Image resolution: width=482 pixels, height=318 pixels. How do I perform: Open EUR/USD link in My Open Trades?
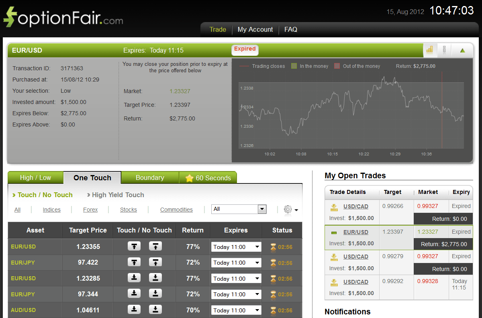click(356, 232)
